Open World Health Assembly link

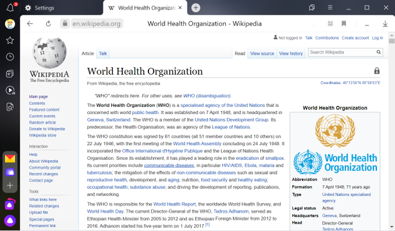(197, 144)
